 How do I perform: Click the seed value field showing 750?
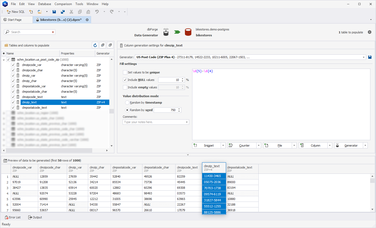(165, 110)
